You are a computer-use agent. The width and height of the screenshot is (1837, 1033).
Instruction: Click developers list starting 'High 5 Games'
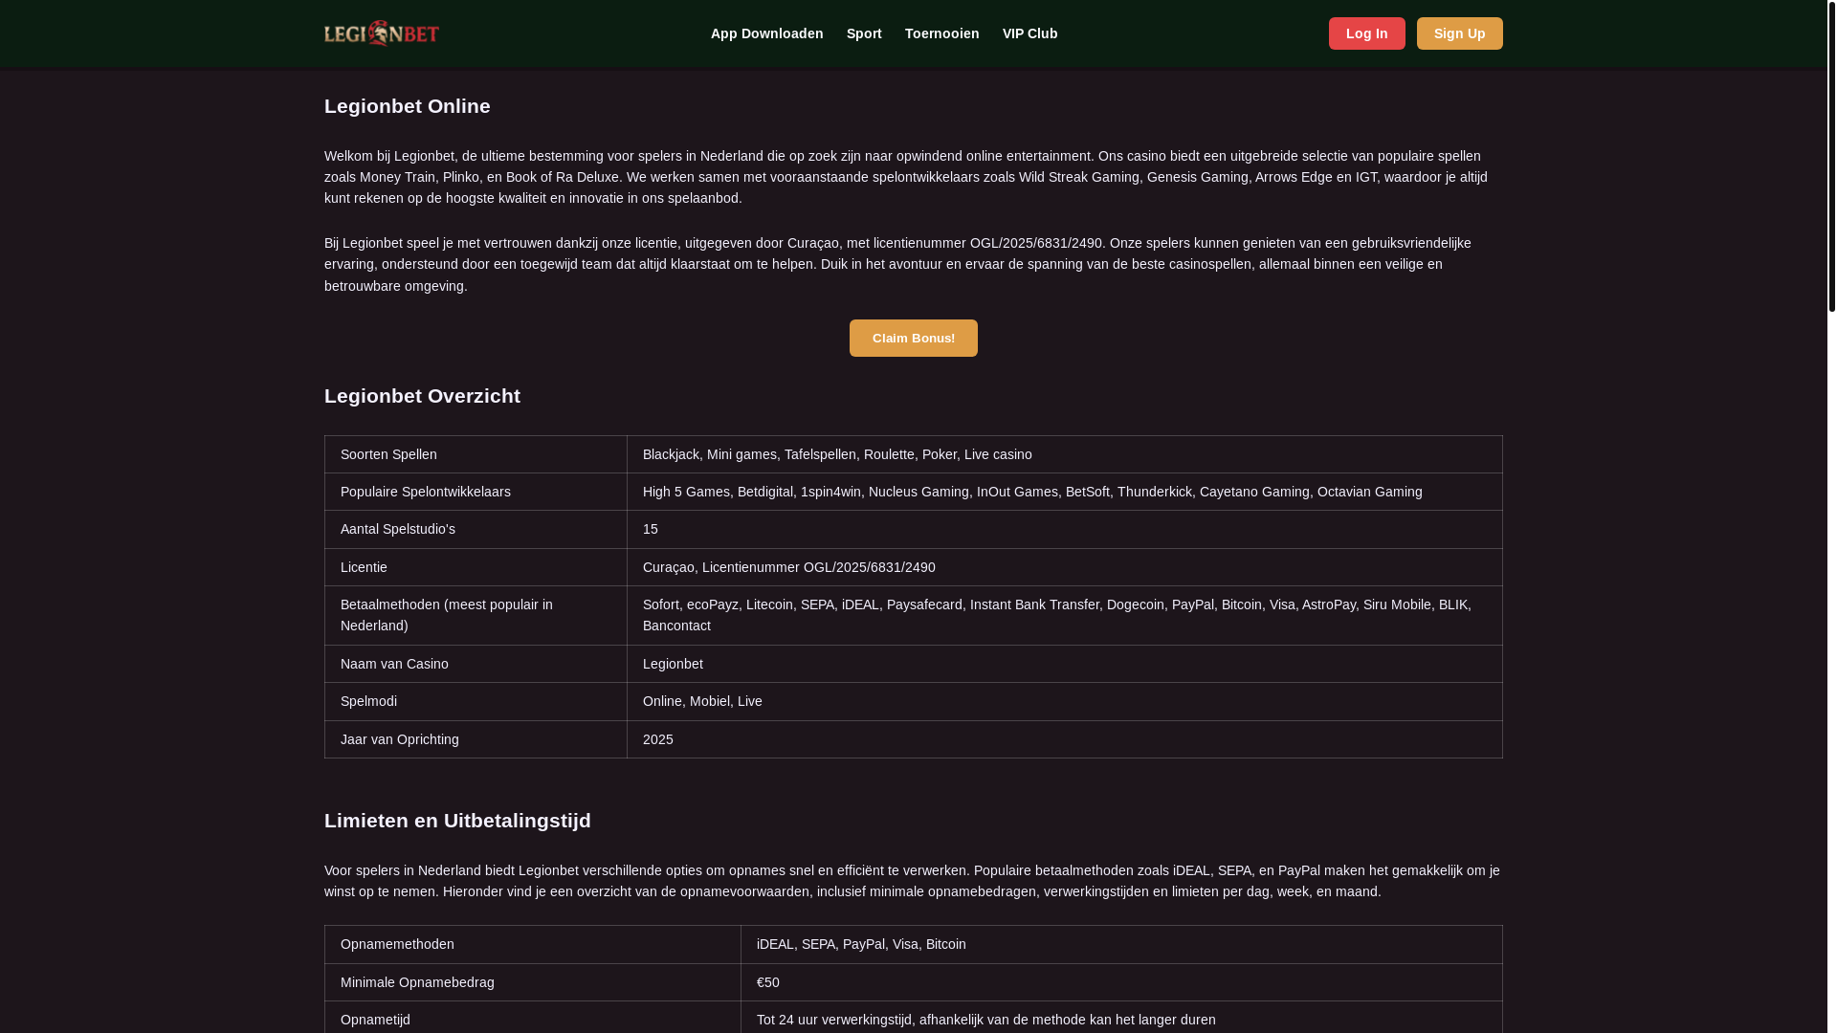(1065, 492)
